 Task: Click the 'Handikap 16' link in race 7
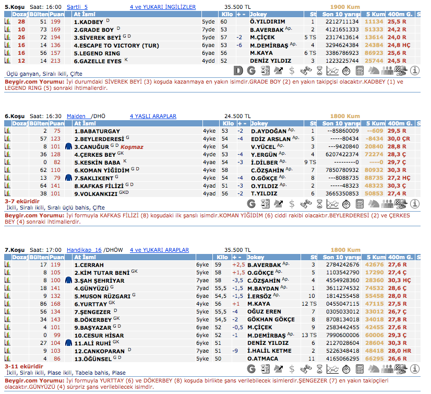83,250
